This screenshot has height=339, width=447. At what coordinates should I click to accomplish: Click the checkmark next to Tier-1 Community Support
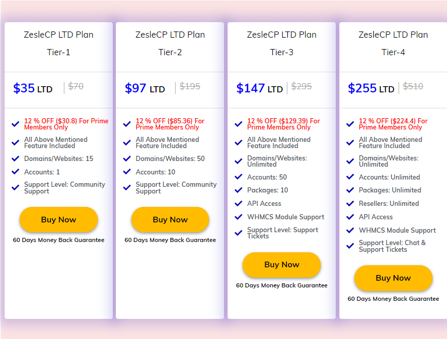click(x=15, y=187)
